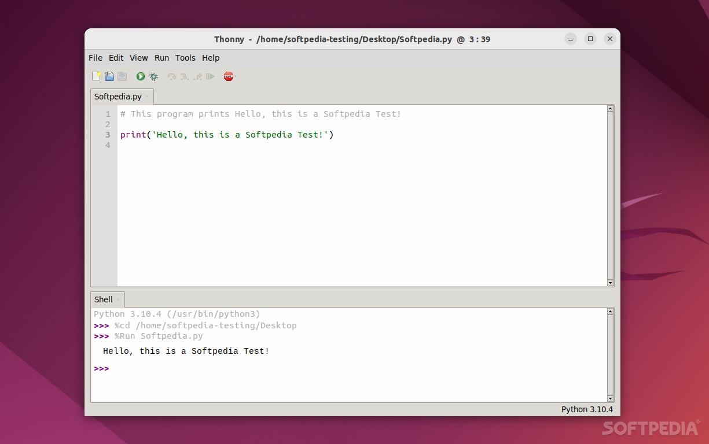This screenshot has height=444, width=709.
Task: Click the Step into icon
Action: point(185,76)
